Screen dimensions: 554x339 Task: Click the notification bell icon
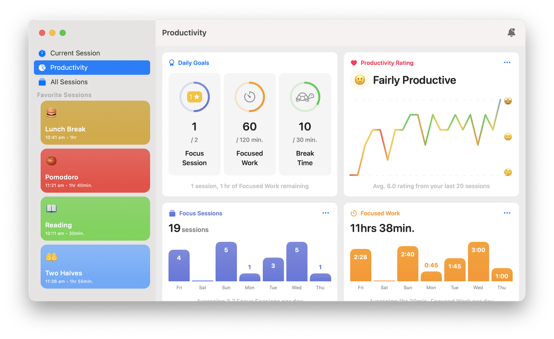[511, 33]
